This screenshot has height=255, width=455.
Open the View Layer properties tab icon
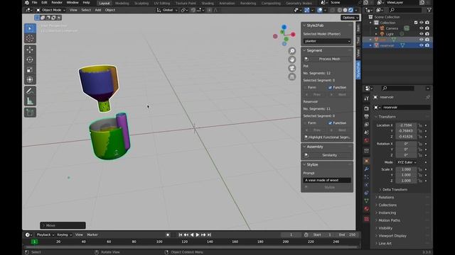[367, 125]
